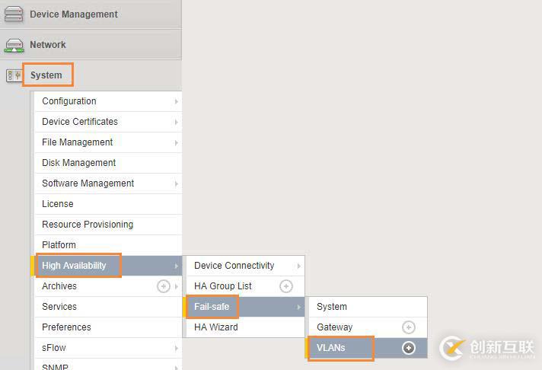Screen dimensions: 542x370
Task: Expand the Device Connectivity submenu arrow
Action: click(x=298, y=266)
